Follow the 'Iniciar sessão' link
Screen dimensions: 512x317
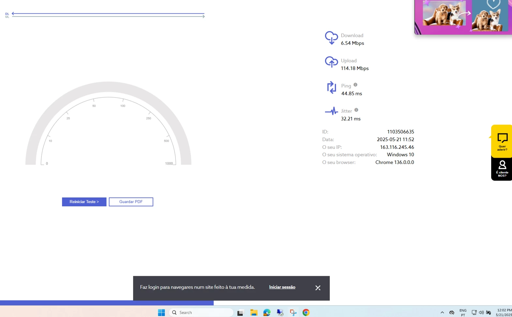282,287
